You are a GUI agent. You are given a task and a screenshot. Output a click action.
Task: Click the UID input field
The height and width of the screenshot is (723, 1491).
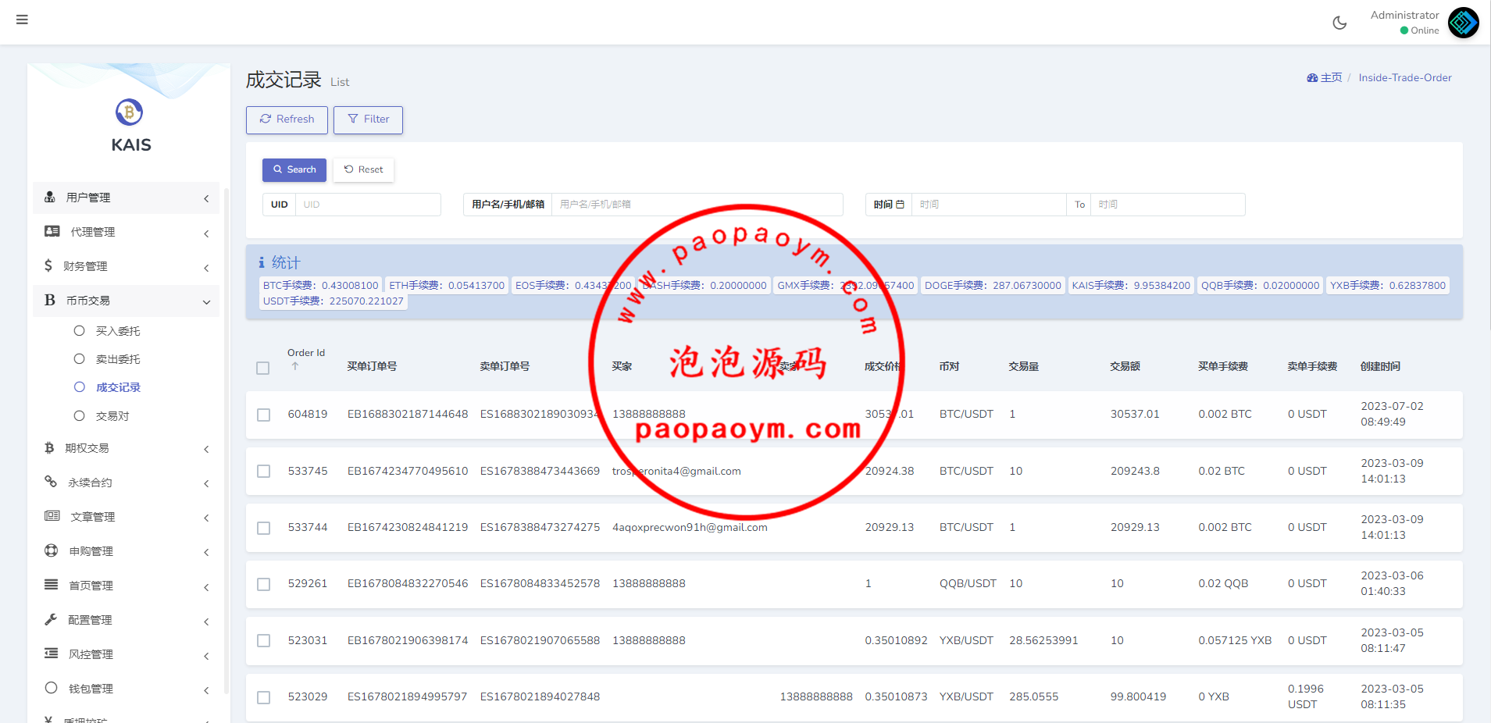click(x=368, y=205)
